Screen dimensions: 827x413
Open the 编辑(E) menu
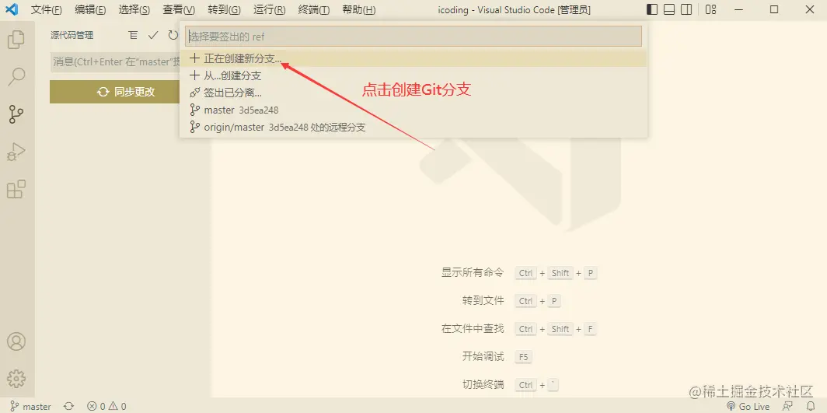90,9
